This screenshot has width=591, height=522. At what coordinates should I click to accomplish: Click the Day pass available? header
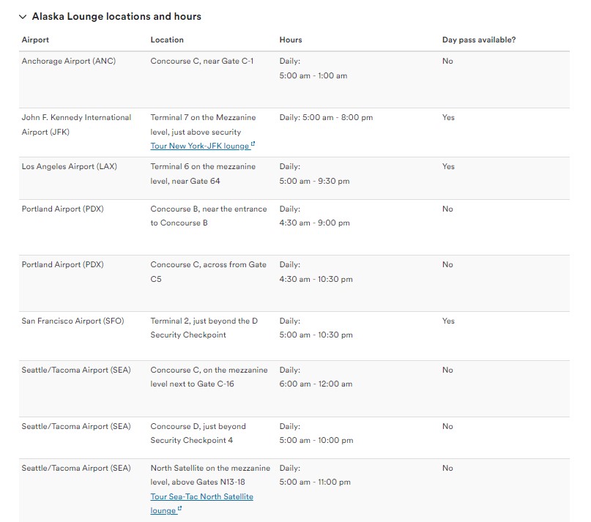[x=479, y=40]
